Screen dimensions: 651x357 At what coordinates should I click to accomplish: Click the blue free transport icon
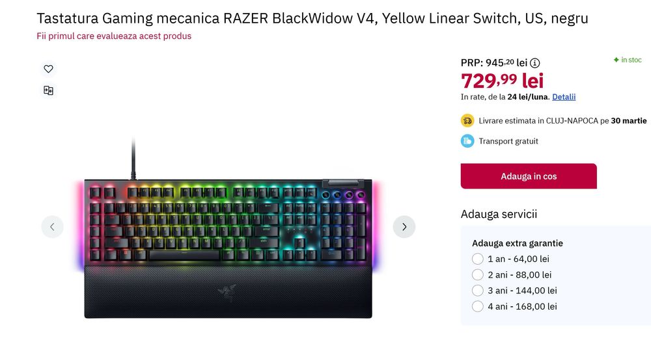pos(467,141)
